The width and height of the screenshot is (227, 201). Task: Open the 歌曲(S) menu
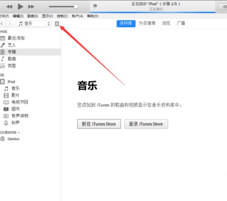tap(33, 16)
